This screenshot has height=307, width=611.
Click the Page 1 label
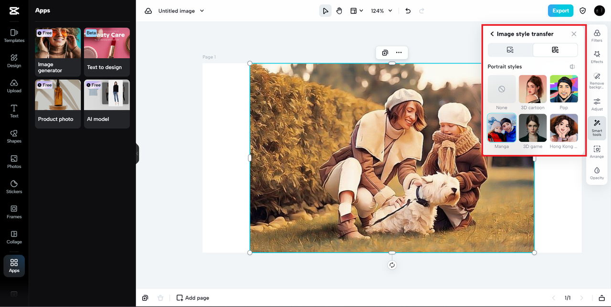coord(209,57)
